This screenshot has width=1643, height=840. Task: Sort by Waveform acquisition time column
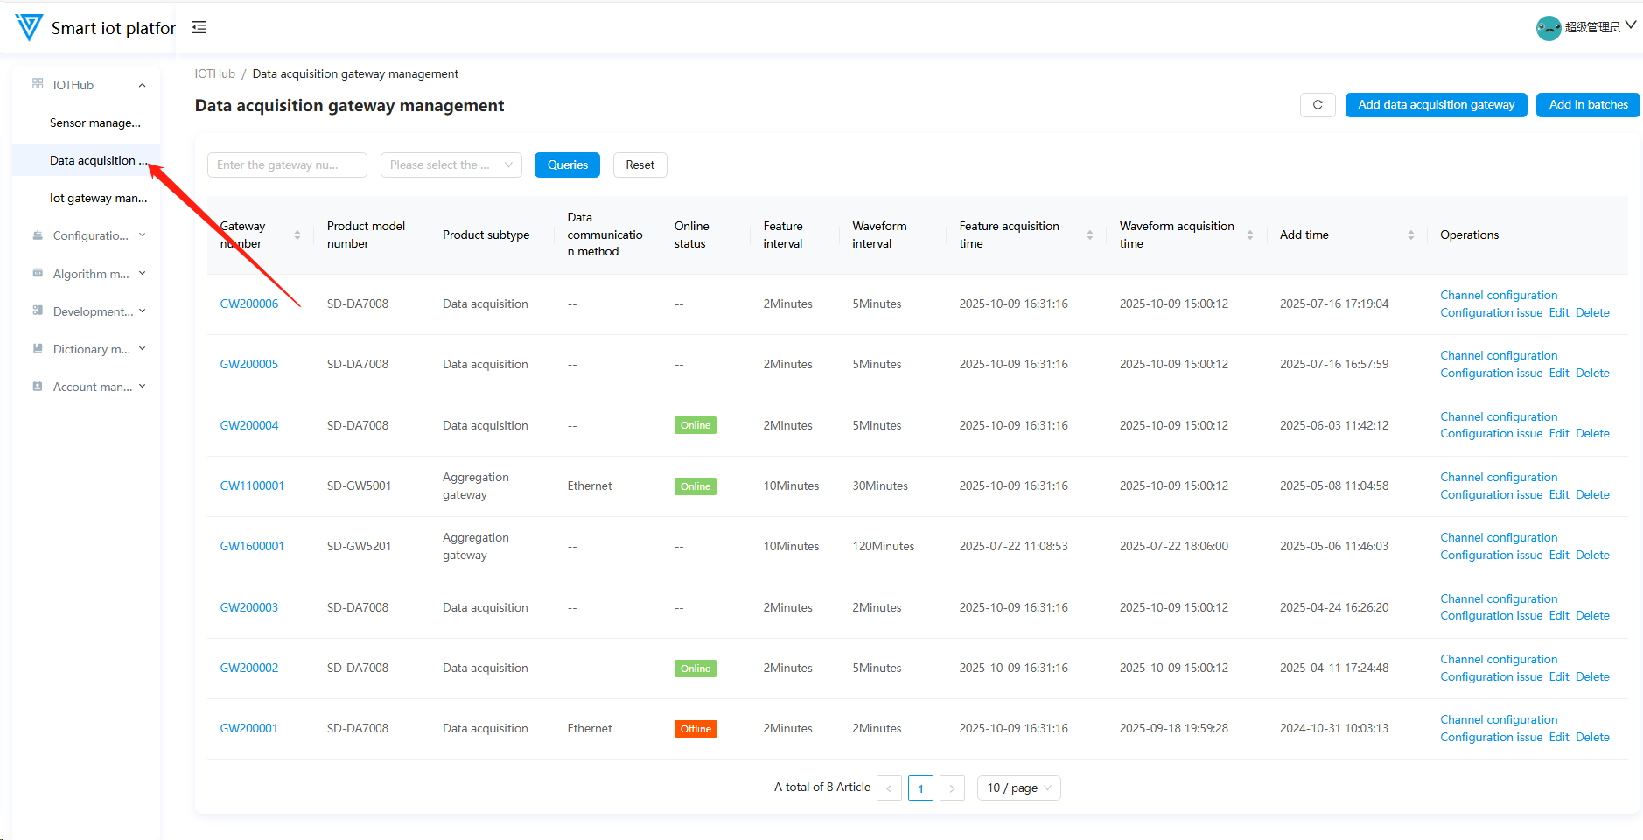(x=1249, y=235)
